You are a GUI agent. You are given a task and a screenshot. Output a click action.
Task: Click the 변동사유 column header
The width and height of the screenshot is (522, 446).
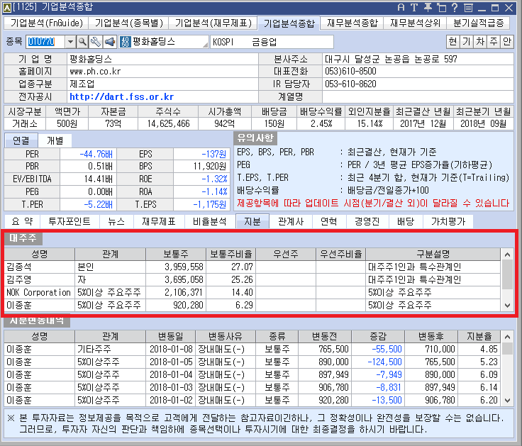(226, 337)
